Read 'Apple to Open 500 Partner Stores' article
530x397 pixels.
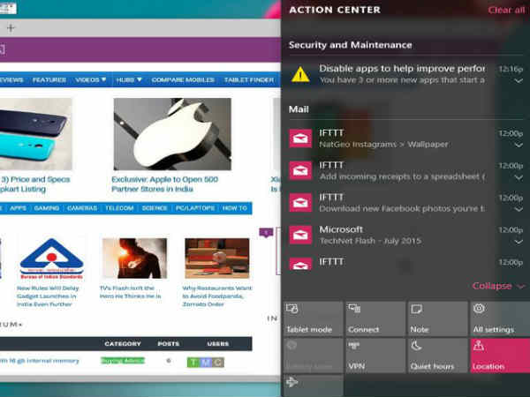coord(164,184)
